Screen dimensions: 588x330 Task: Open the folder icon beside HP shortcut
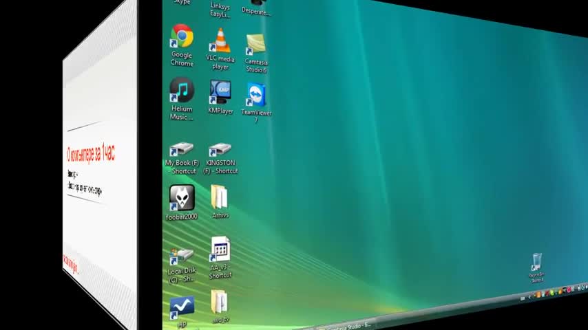click(220, 307)
